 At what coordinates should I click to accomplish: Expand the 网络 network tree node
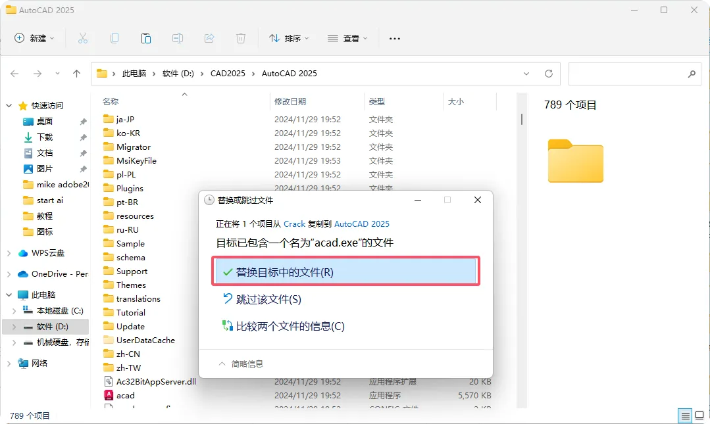9,363
